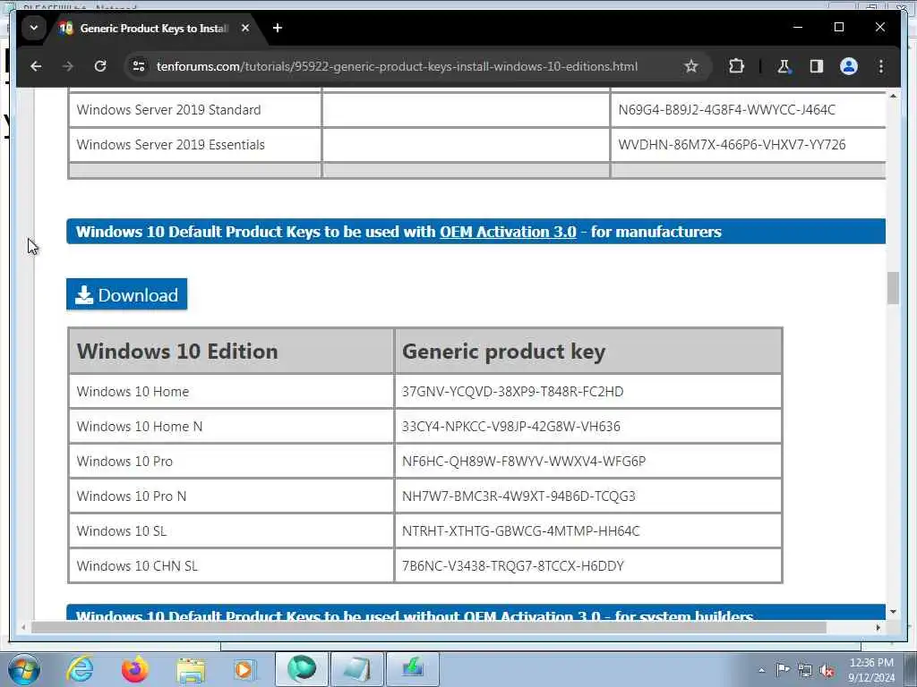The height and width of the screenshot is (687, 917).
Task: Click the Windows 10 Home edition cell
Action: click(231, 392)
